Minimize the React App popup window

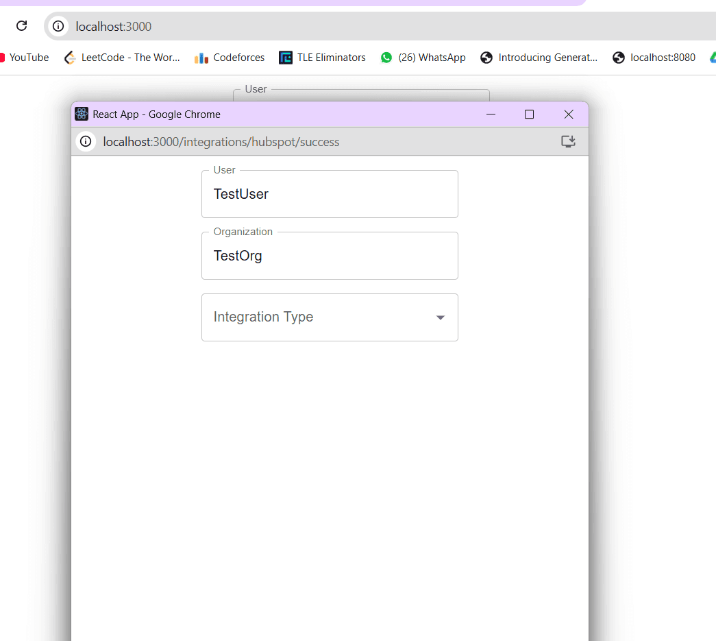pyautogui.click(x=491, y=114)
